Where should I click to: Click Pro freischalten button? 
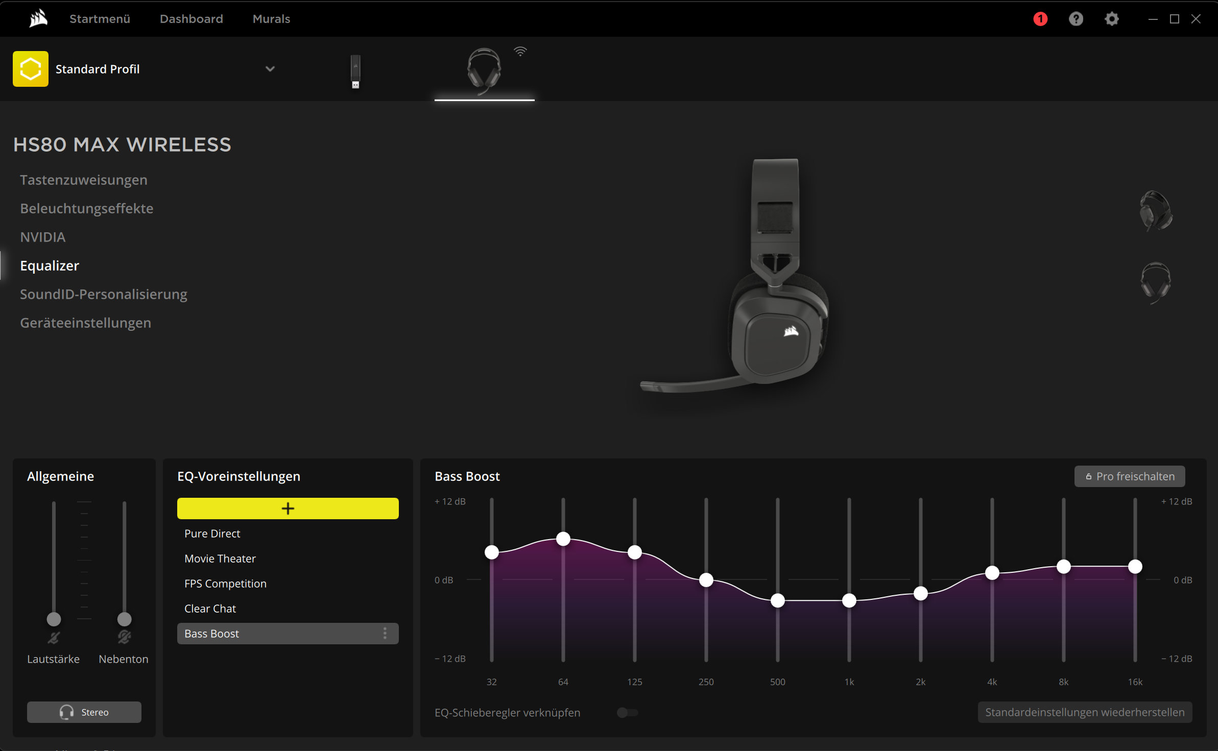1130,476
